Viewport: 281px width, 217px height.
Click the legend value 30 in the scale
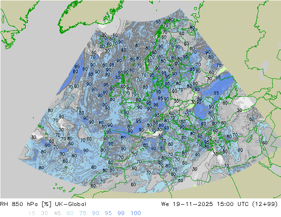pyautogui.click(x=44, y=213)
